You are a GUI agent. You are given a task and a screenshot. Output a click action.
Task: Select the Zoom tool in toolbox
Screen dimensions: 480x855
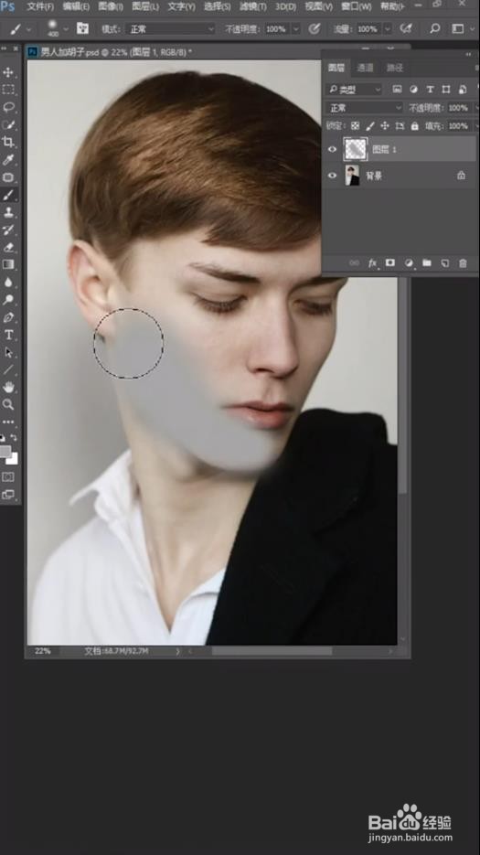8,404
